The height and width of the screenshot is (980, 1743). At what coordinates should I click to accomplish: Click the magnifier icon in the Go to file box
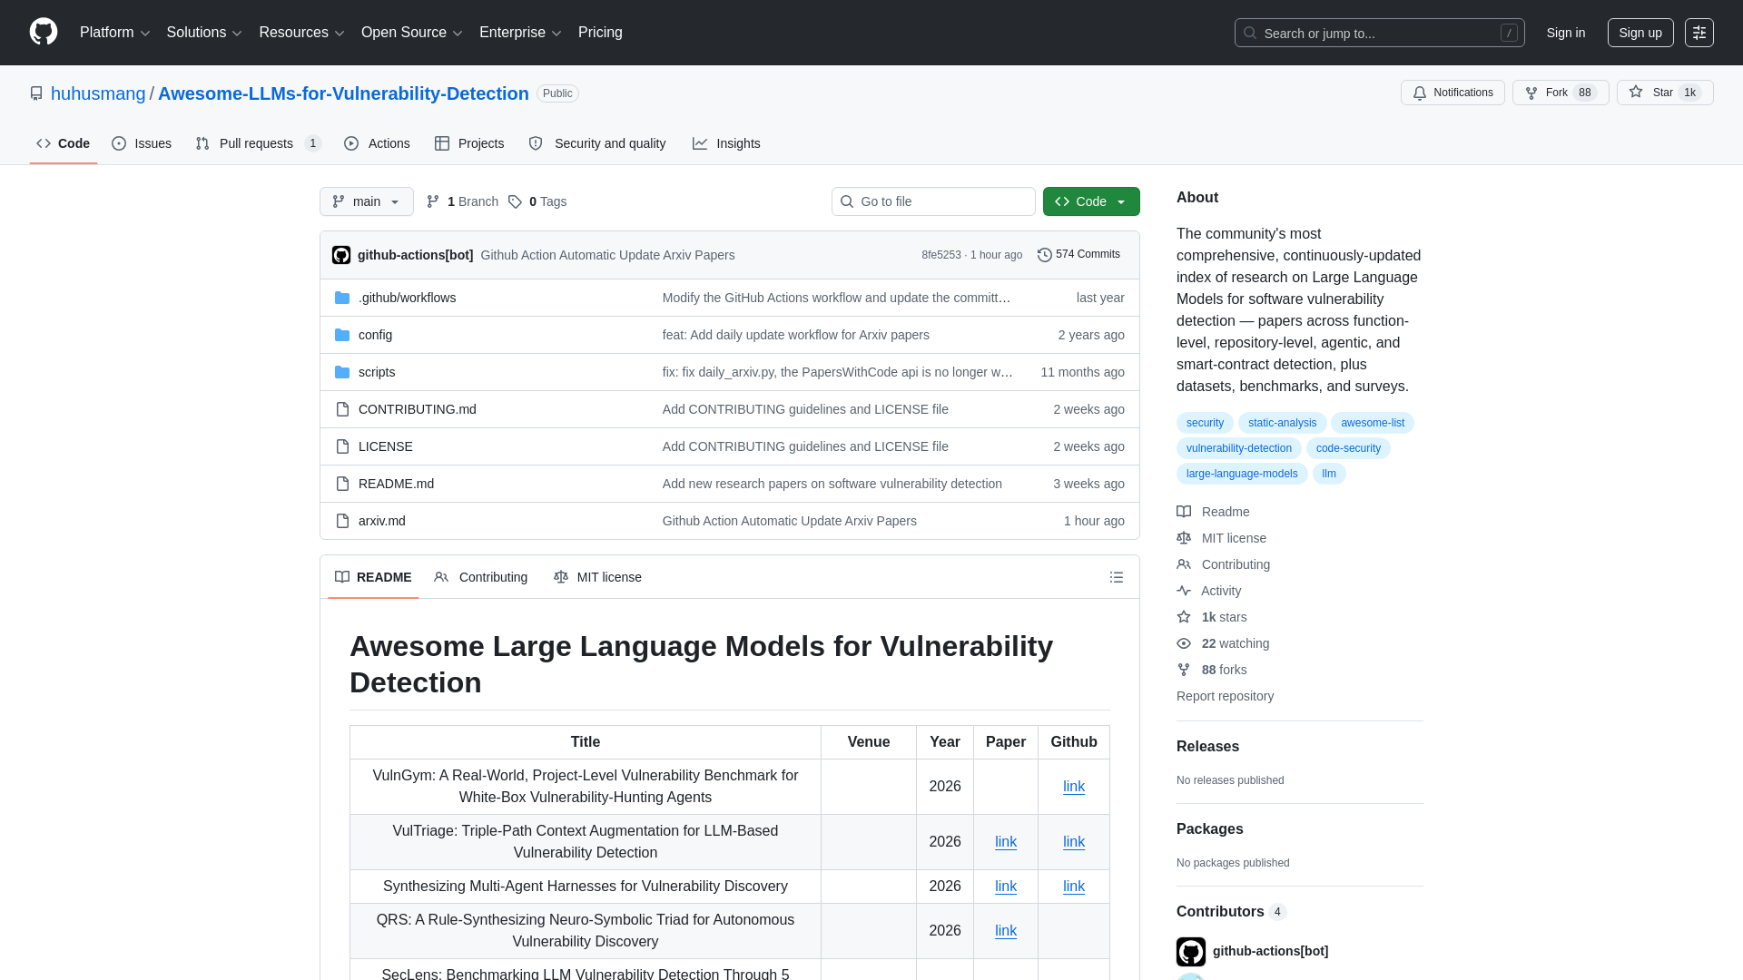[x=847, y=201]
